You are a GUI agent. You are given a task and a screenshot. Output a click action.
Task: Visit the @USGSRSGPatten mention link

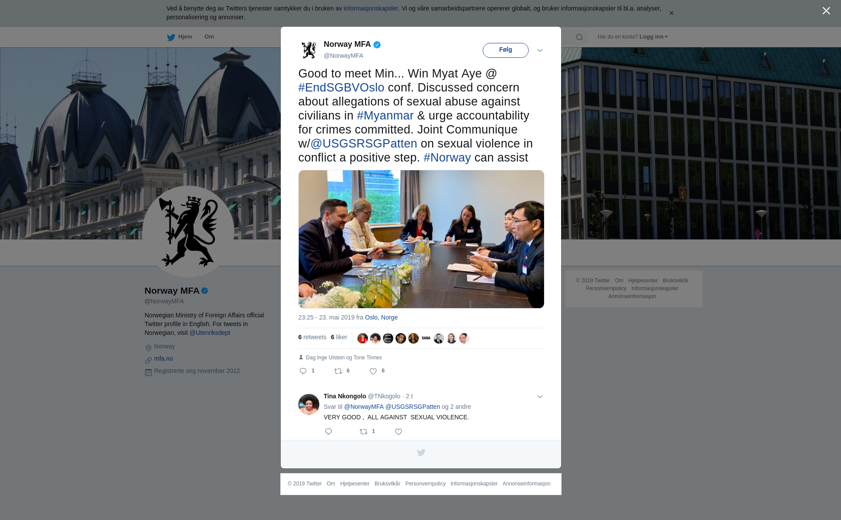(364, 144)
